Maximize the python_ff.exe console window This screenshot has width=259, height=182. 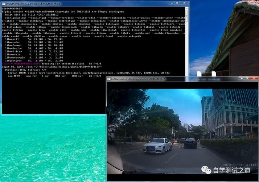pyautogui.click(x=177, y=3)
